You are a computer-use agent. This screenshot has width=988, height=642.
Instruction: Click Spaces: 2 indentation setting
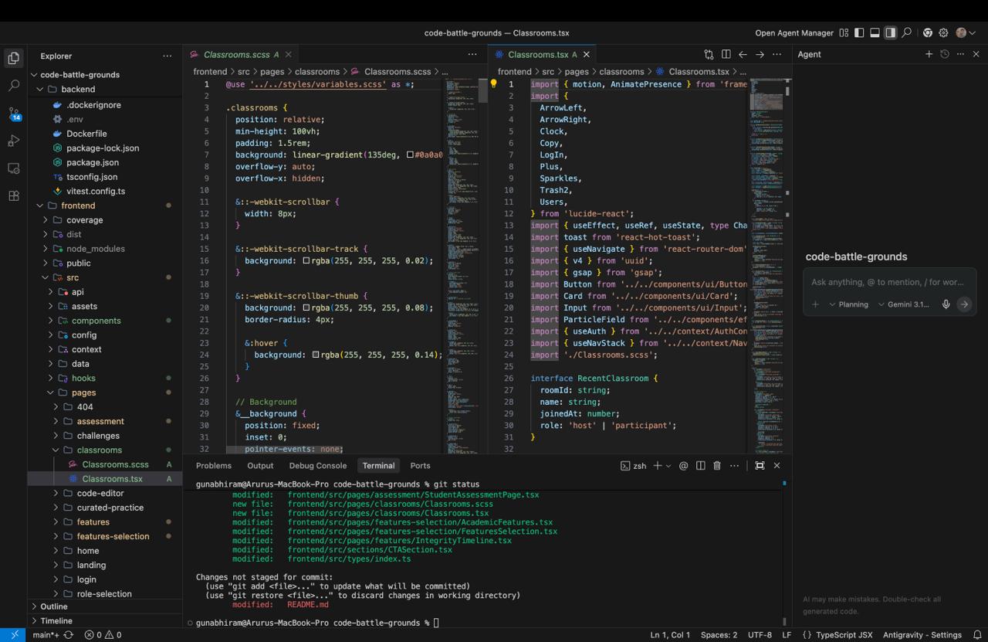pyautogui.click(x=719, y=635)
